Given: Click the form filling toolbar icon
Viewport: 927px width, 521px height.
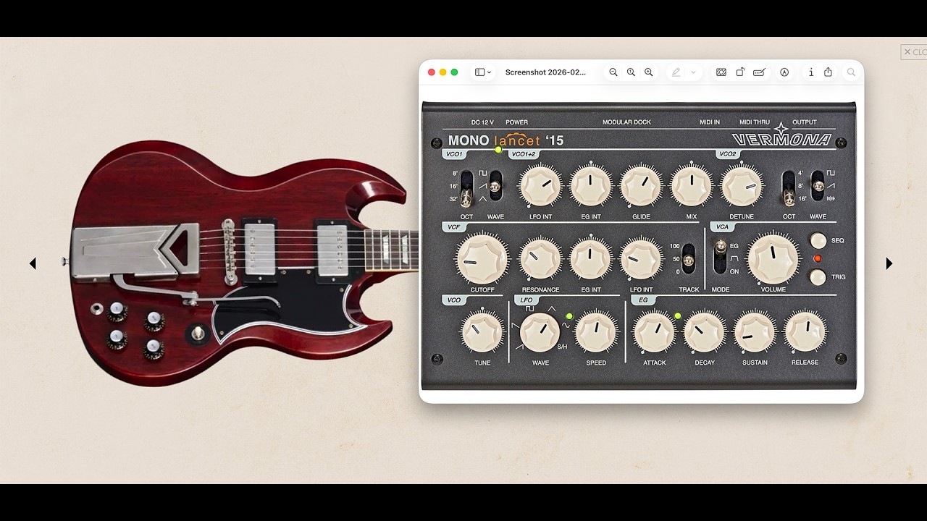Looking at the screenshot, I should pos(760,72).
